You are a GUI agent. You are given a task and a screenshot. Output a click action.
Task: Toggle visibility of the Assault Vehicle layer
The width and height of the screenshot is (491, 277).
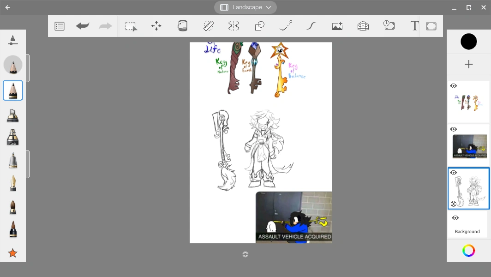click(453, 129)
